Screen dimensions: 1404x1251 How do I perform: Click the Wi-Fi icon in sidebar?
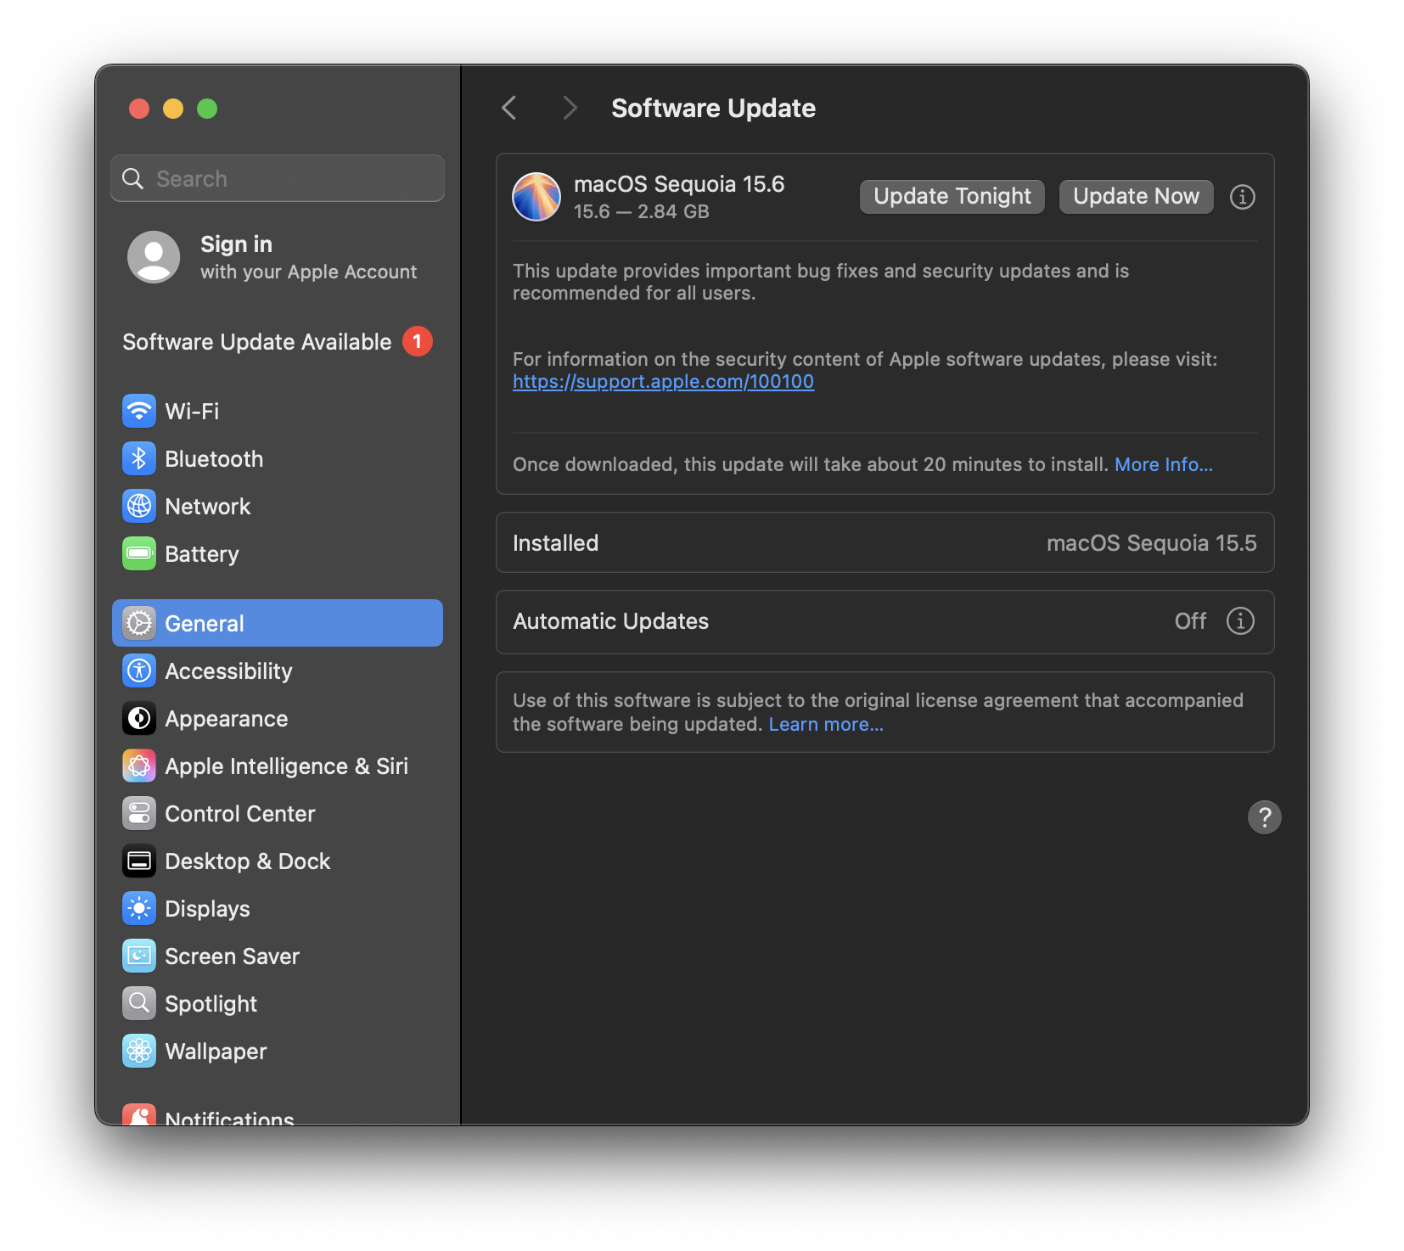[x=139, y=412]
